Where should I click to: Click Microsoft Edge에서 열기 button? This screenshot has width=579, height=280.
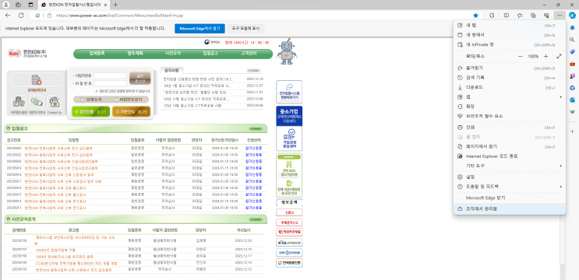click(x=199, y=28)
